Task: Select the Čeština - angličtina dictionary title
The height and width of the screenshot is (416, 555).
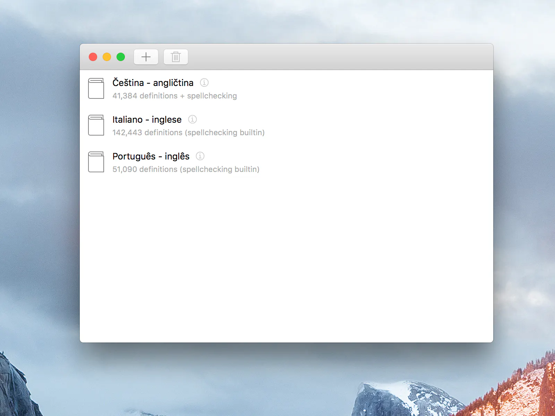Action: click(153, 83)
